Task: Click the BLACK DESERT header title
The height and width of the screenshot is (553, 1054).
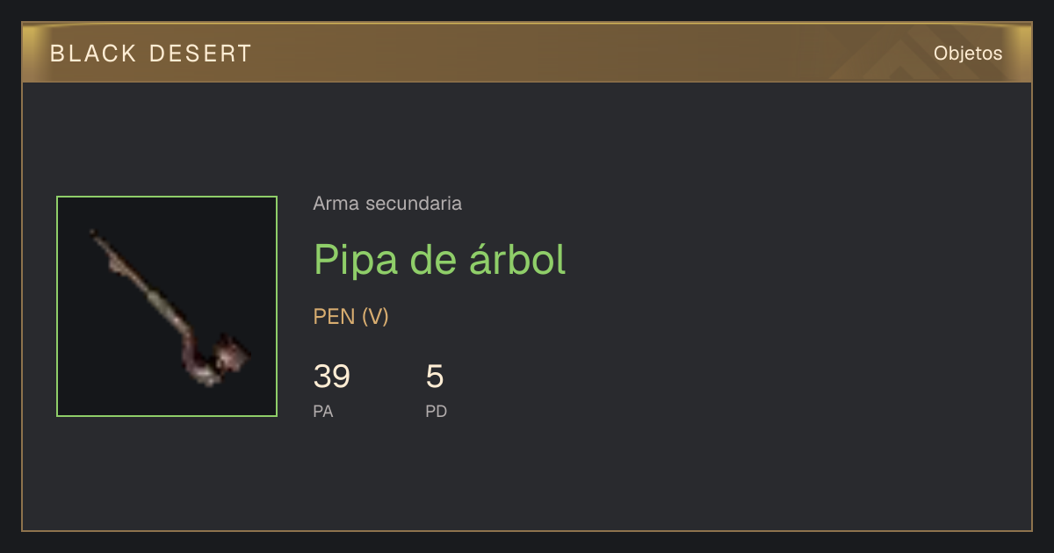Action: [151, 54]
